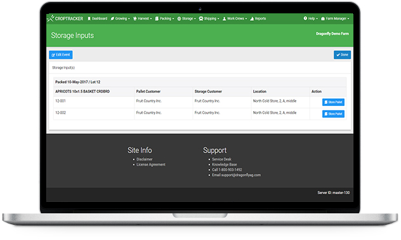Open the Harvest menu
The width and height of the screenshot is (401, 240).
pyautogui.click(x=143, y=18)
